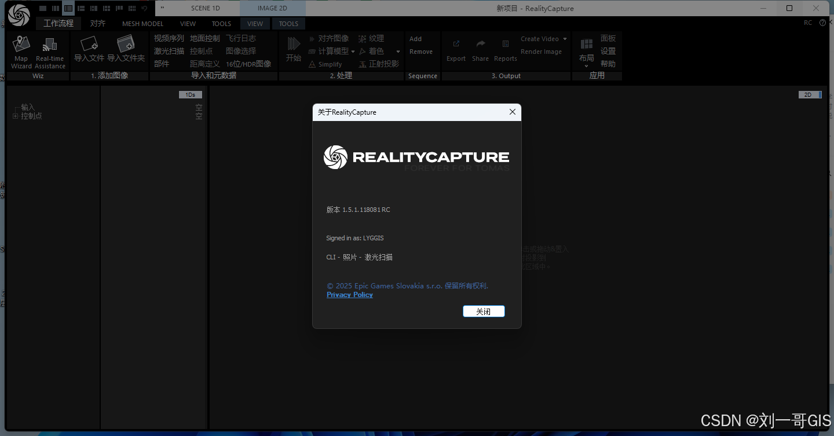834x436 pixels.
Task: Click the Signed in as: LYGGIS text
Action: 355,238
